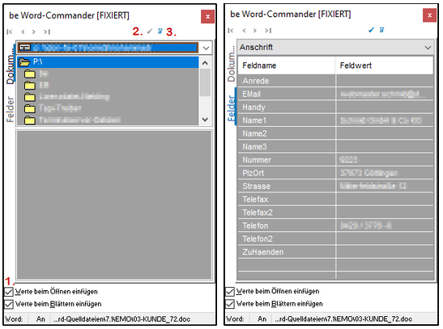Jump to first record in left panel

pyautogui.click(x=10, y=32)
